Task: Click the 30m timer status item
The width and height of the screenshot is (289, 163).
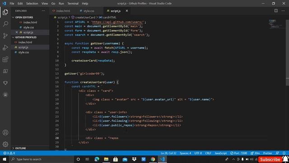Action: (x=255, y=153)
